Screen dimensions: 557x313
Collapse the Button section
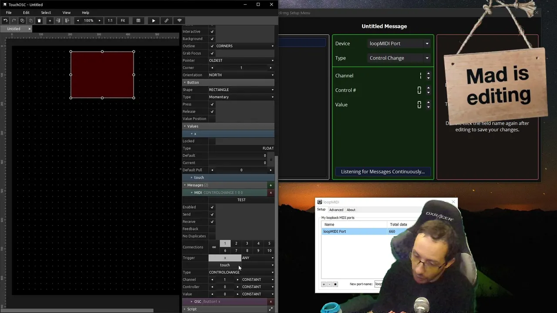[x=185, y=83]
